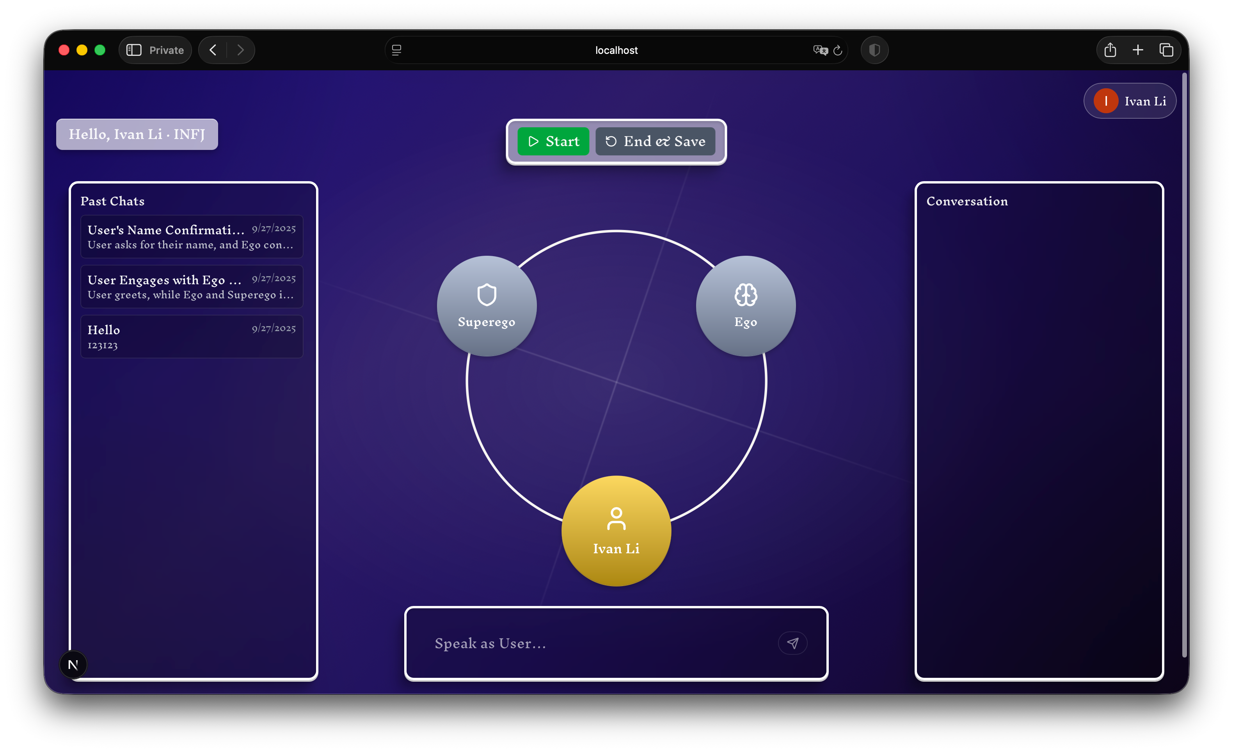Viewport: 1233px width, 752px height.
Task: Open the User's Name Confirmation past chat
Action: pos(192,236)
